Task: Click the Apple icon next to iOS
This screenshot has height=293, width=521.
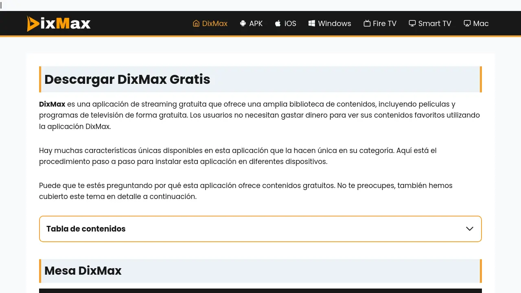Action: coord(277,23)
